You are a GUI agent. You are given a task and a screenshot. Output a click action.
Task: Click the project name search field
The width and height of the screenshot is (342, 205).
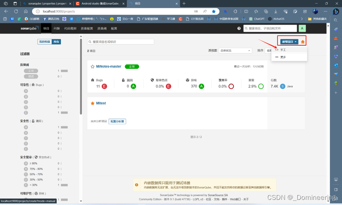[x=121, y=42]
